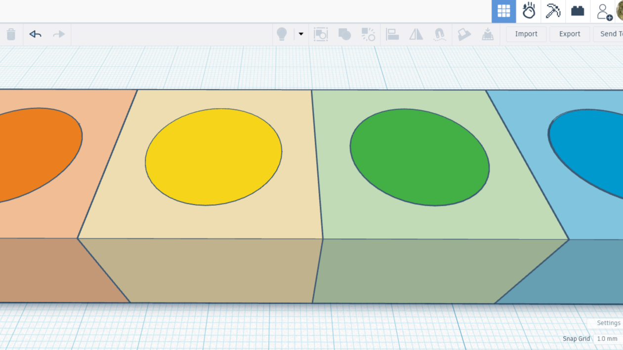Delete selection with trash icon

[x=11, y=34]
